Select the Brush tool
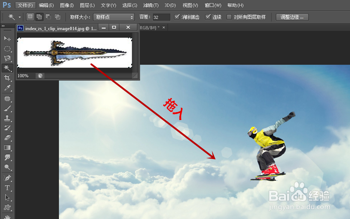This screenshot has width=350, height=219. coord(7,108)
